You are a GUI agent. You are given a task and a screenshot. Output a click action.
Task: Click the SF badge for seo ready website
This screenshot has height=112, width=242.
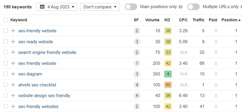click(x=137, y=42)
